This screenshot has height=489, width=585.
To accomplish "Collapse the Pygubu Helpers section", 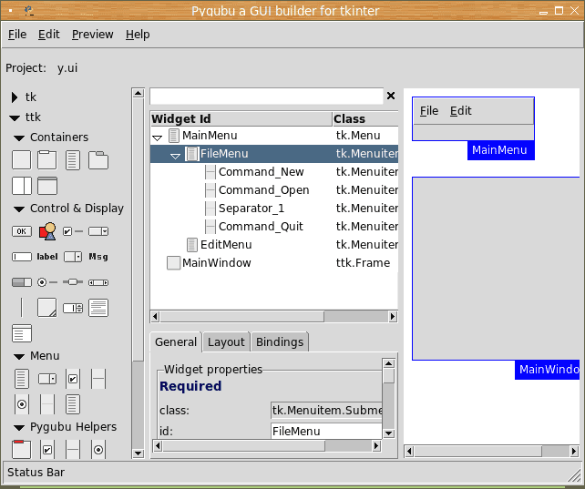I will coord(19,427).
